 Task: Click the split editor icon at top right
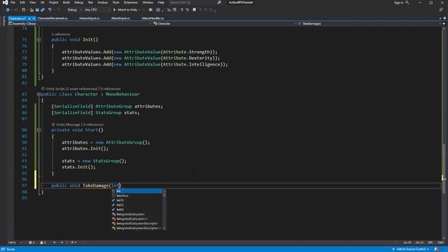click(x=444, y=24)
